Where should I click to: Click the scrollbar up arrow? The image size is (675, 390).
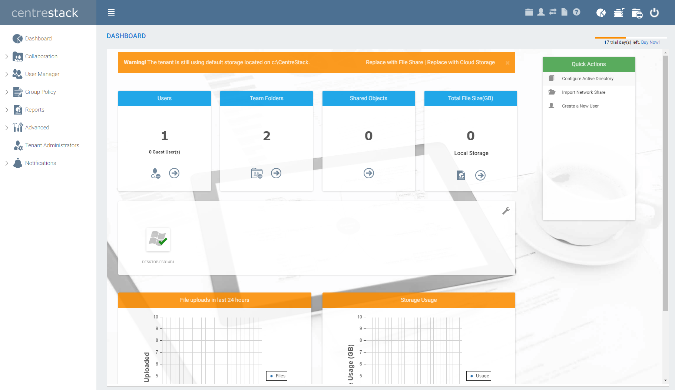click(x=666, y=53)
